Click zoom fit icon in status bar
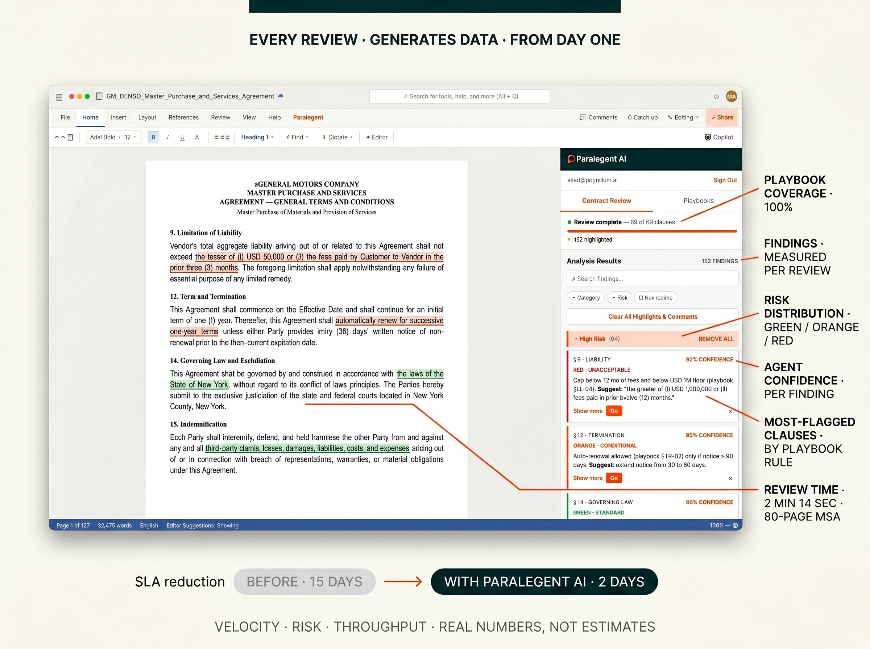Image resolution: width=870 pixels, height=649 pixels. 735,525
